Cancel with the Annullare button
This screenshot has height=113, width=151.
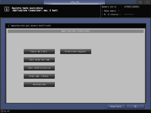coord(116,107)
